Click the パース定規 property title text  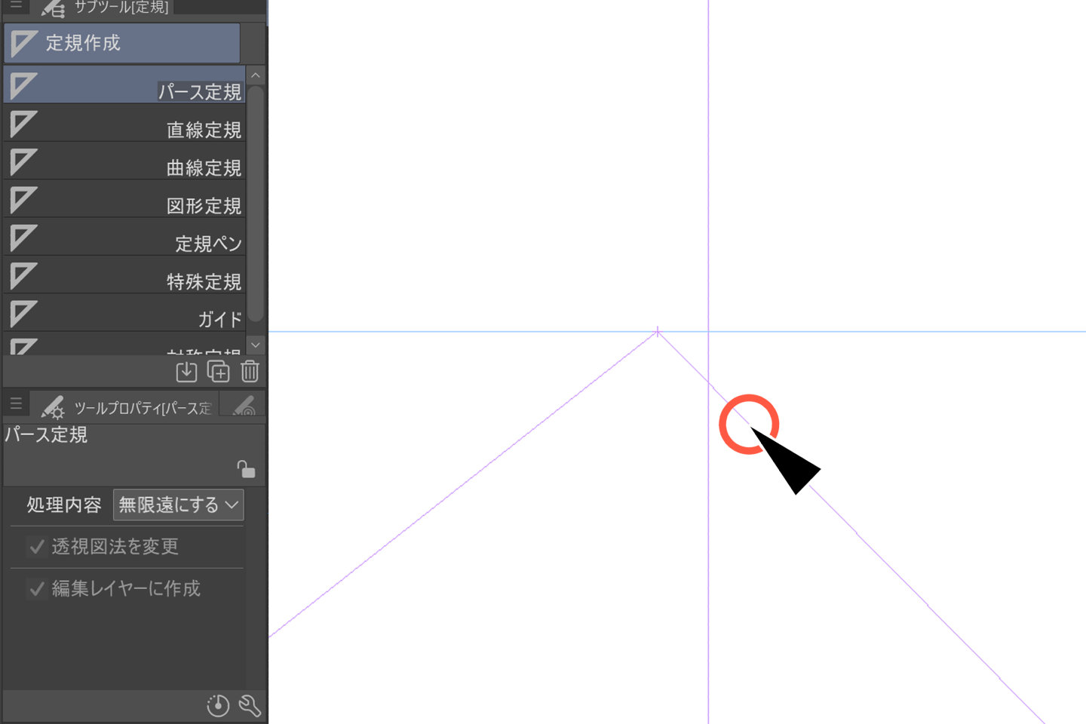tap(47, 435)
